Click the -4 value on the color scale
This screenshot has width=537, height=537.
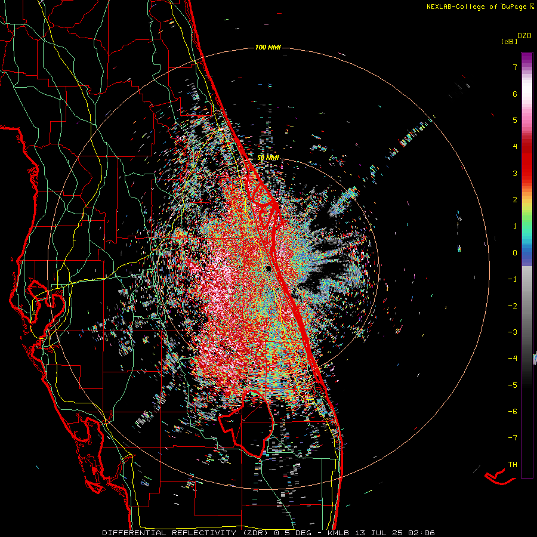click(513, 359)
